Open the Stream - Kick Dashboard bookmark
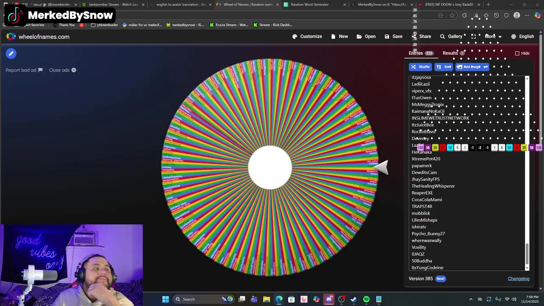 pyautogui.click(x=273, y=25)
